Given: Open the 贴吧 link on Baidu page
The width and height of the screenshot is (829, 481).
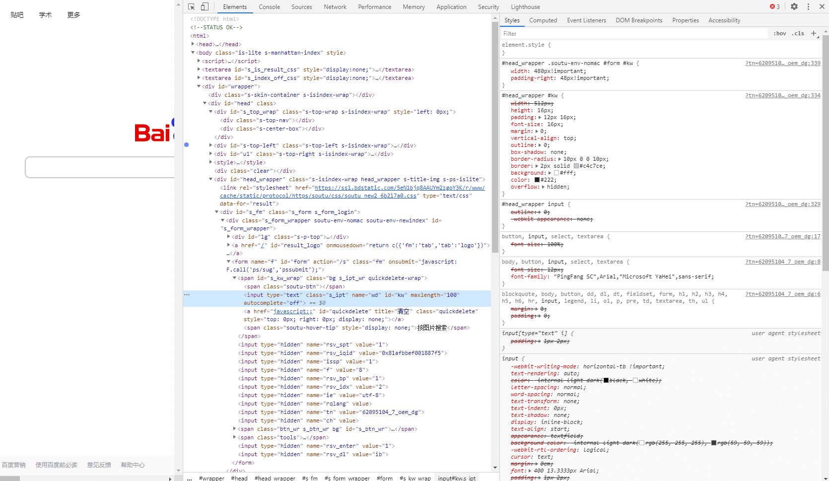Looking at the screenshot, I should click(17, 15).
